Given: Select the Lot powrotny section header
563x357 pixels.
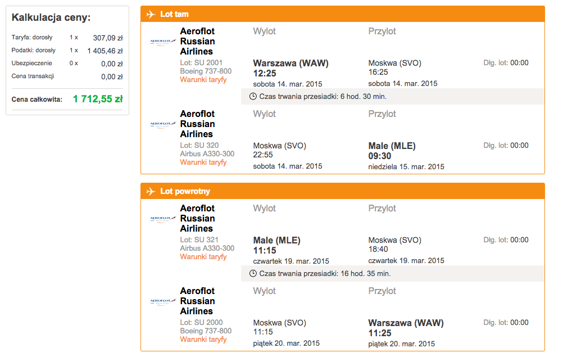Looking at the screenshot, I should [343, 191].
